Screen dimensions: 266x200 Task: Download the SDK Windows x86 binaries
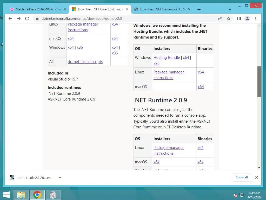pos(115,53)
